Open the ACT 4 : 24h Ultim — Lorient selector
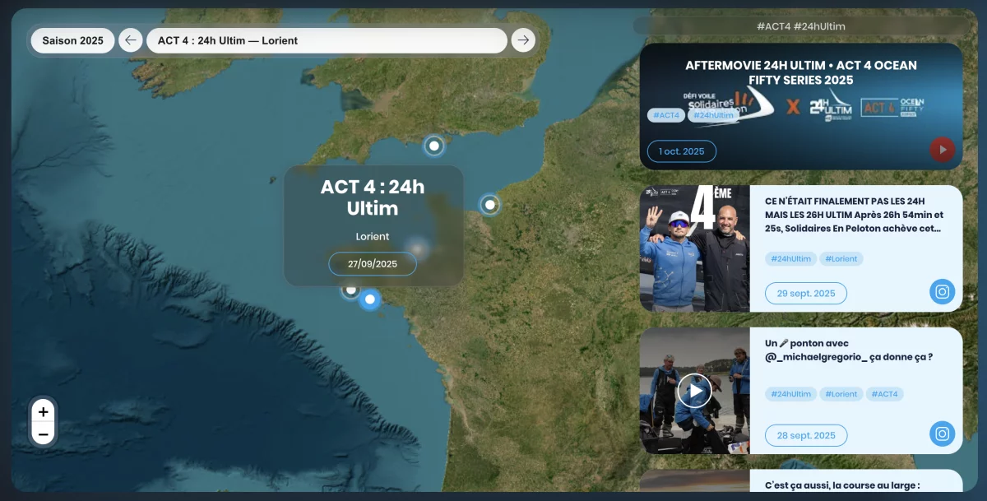The width and height of the screenshot is (987, 501). click(327, 40)
